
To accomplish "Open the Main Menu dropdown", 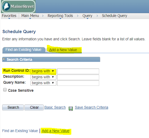I will point(30,16).
